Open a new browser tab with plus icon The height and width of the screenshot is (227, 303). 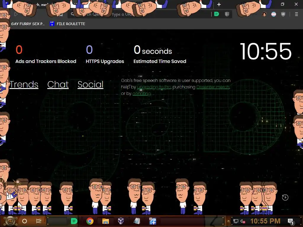[219, 4]
